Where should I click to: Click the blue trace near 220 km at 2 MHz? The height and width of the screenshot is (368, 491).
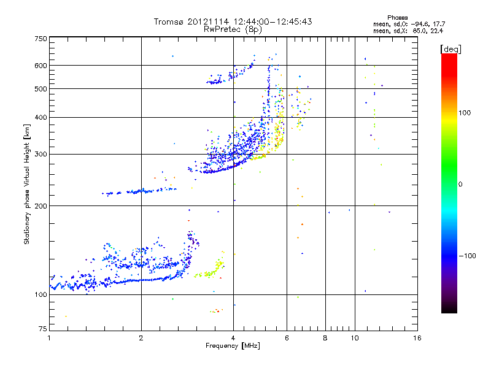[139, 191]
